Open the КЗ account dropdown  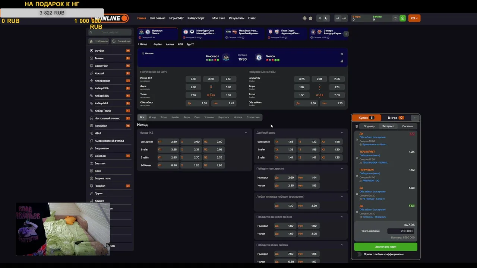pos(414,18)
